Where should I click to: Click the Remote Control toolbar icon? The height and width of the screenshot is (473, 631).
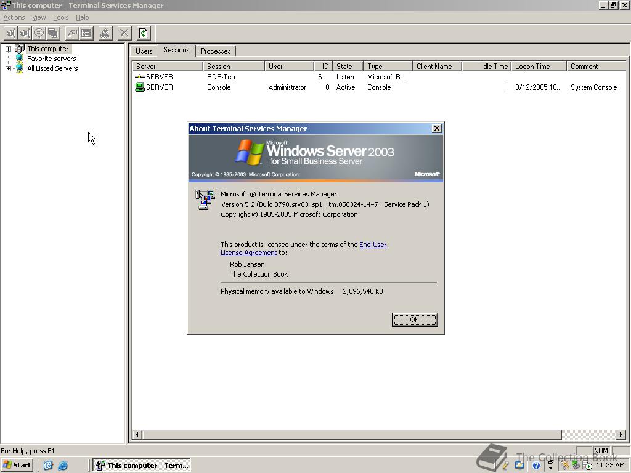tap(53, 33)
